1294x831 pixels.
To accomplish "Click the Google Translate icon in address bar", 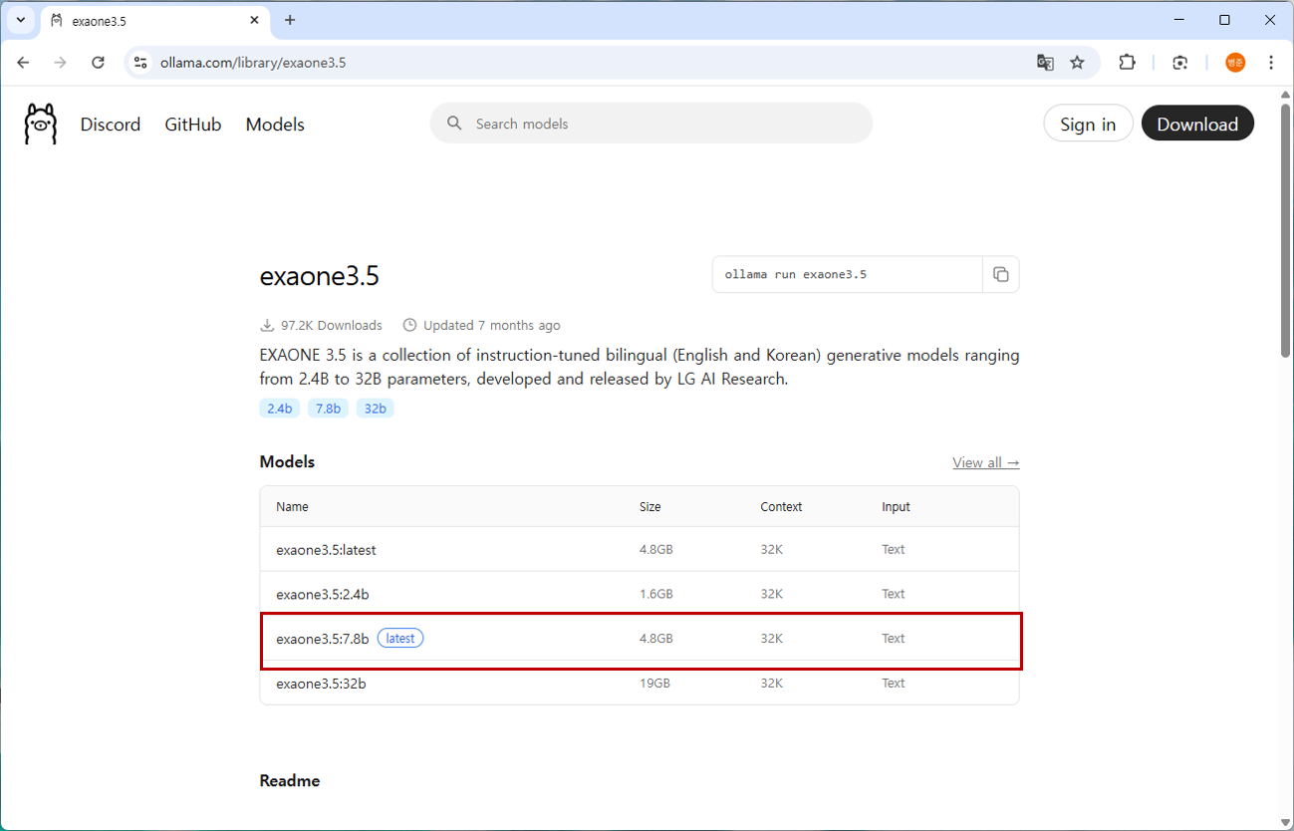I will [x=1045, y=63].
